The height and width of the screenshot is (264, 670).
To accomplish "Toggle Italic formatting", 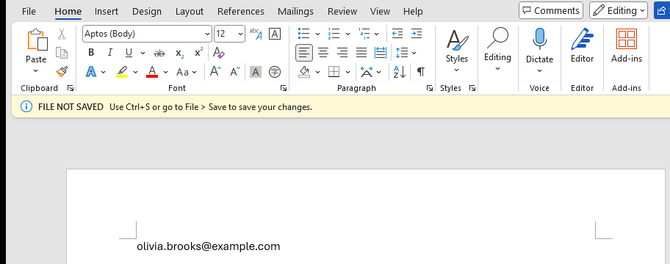I will [109, 53].
